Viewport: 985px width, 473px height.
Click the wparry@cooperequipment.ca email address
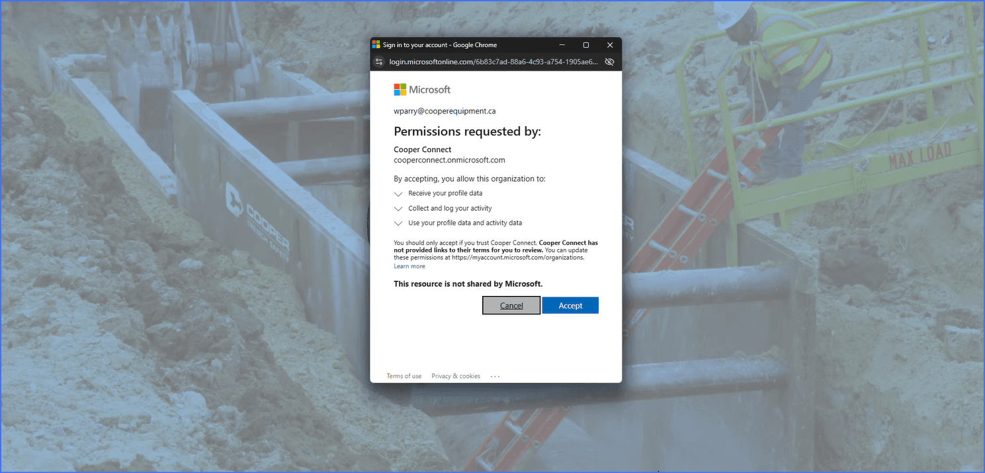click(x=445, y=111)
